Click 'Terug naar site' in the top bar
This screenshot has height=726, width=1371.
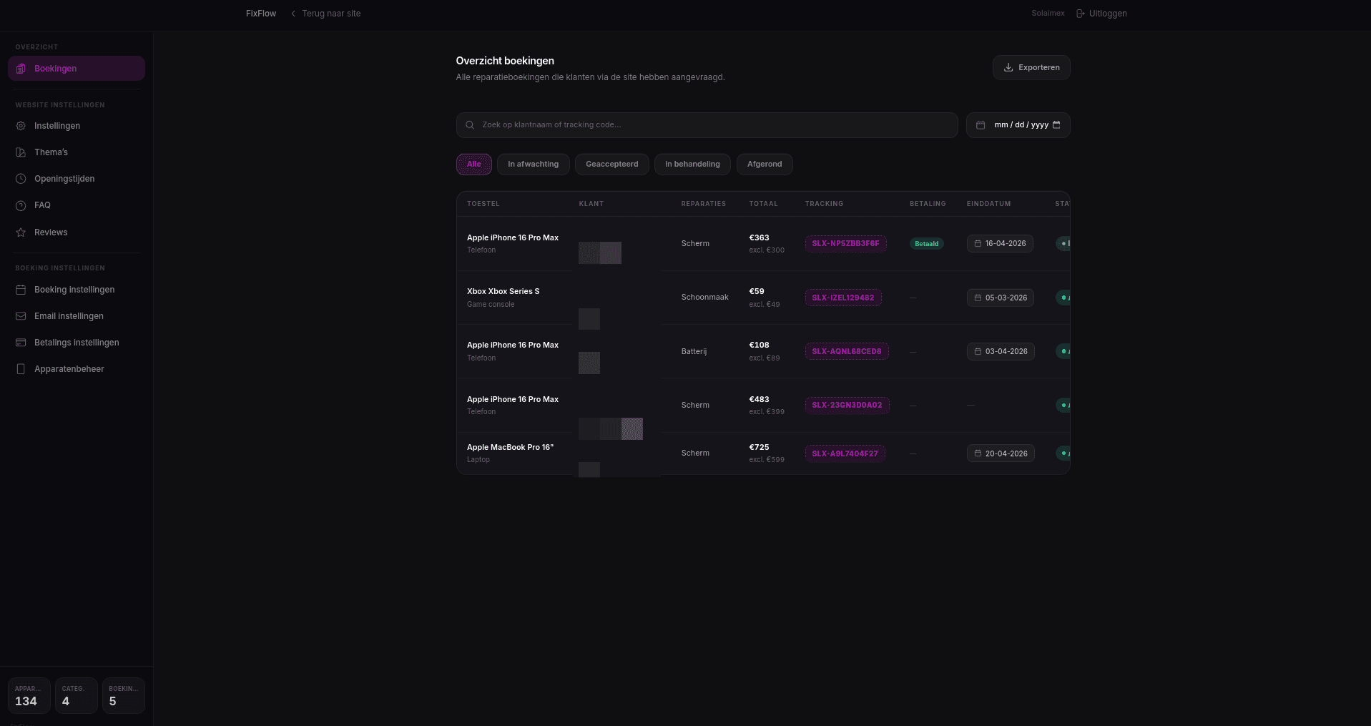click(325, 13)
